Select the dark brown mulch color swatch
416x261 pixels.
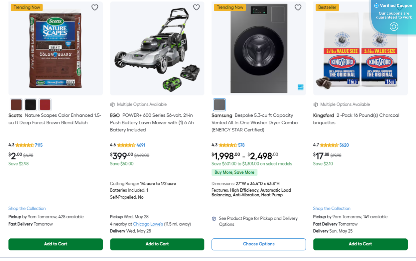(x=16, y=104)
